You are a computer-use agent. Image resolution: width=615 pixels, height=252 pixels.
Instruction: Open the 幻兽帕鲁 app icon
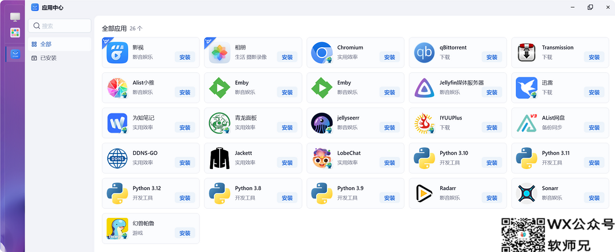[117, 229]
